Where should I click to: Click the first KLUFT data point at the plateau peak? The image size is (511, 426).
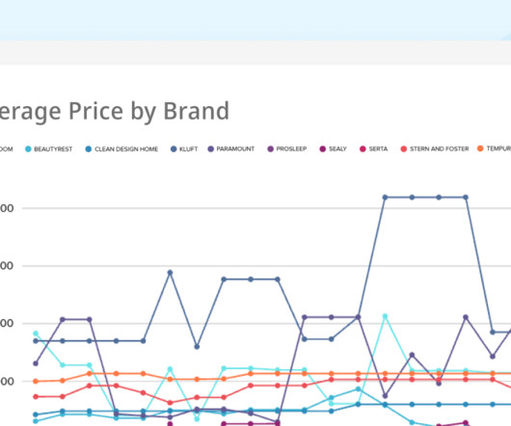pyautogui.click(x=385, y=198)
